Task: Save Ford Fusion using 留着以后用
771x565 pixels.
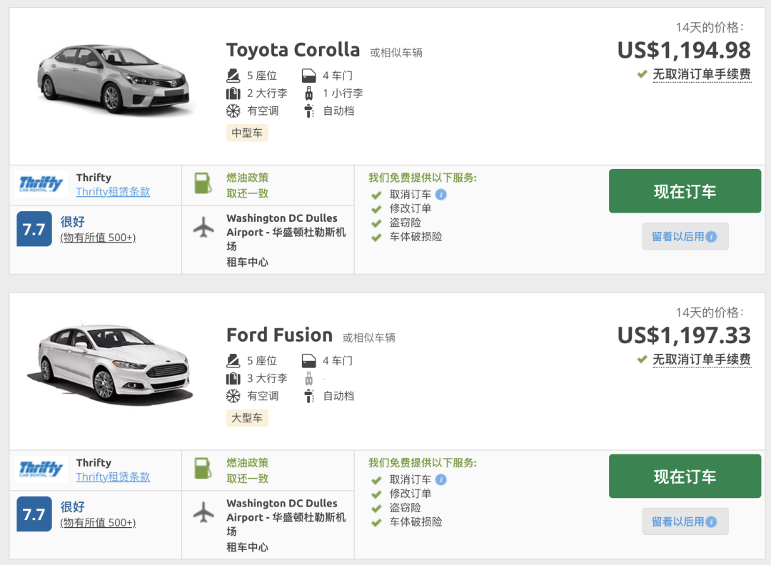Action: (x=685, y=521)
